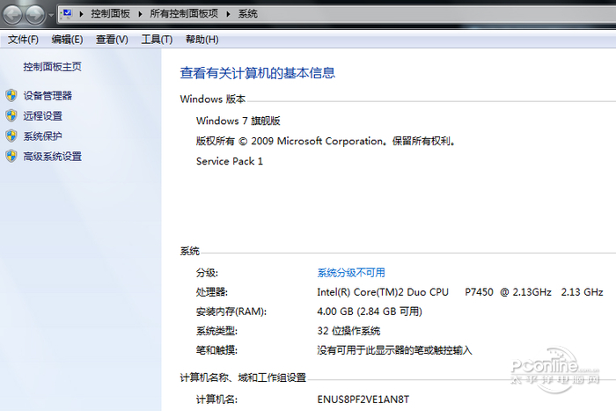Open 高级系统设置 link

[52, 157]
